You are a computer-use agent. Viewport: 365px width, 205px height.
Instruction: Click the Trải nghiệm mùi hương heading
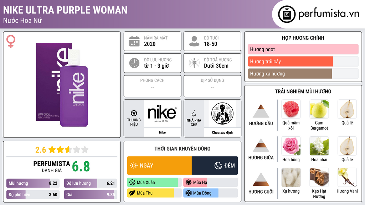tap(303, 91)
